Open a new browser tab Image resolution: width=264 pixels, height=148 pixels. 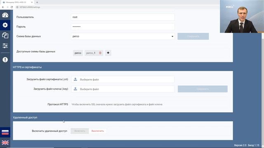click(37, 2)
